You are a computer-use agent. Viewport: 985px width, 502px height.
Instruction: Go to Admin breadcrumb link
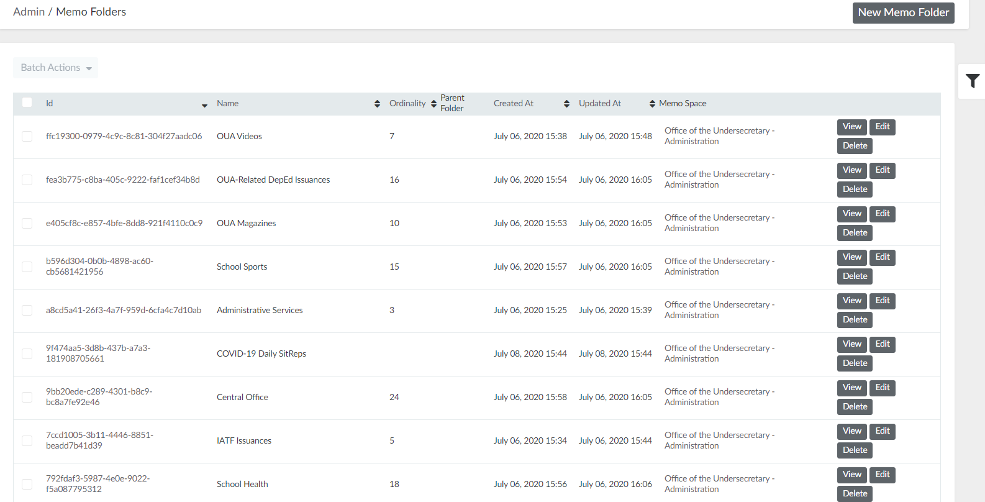tap(29, 12)
